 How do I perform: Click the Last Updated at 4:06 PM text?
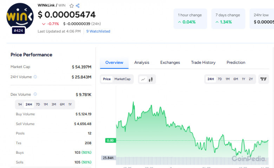59,32
